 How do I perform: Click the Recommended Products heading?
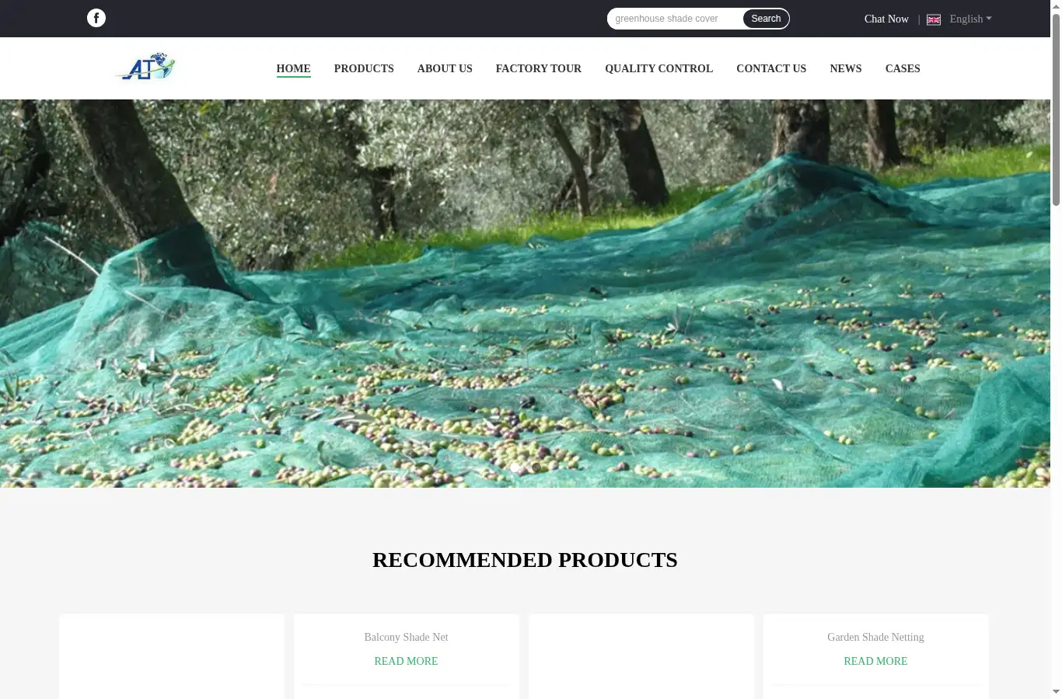(x=525, y=560)
